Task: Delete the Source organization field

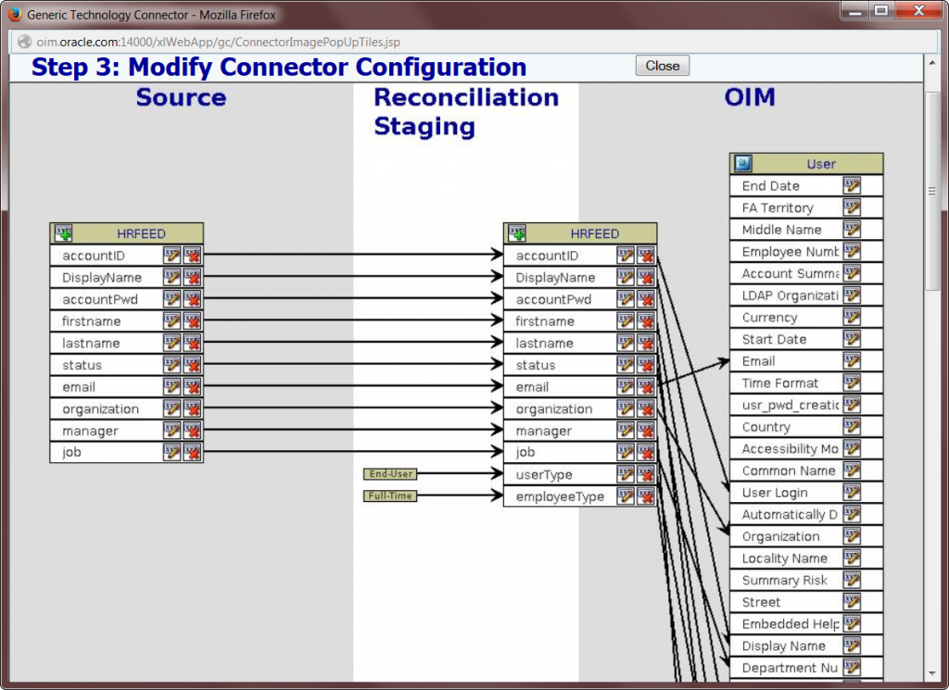Action: click(192, 408)
